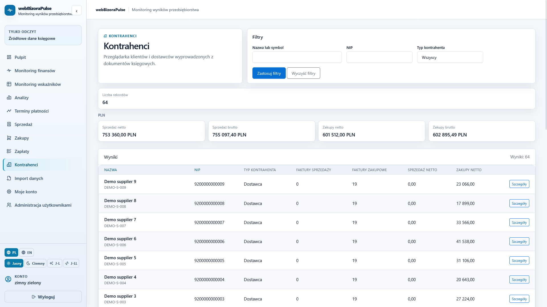
Task: Open Szczegóły for Demo supplier 7
Action: coord(519,222)
